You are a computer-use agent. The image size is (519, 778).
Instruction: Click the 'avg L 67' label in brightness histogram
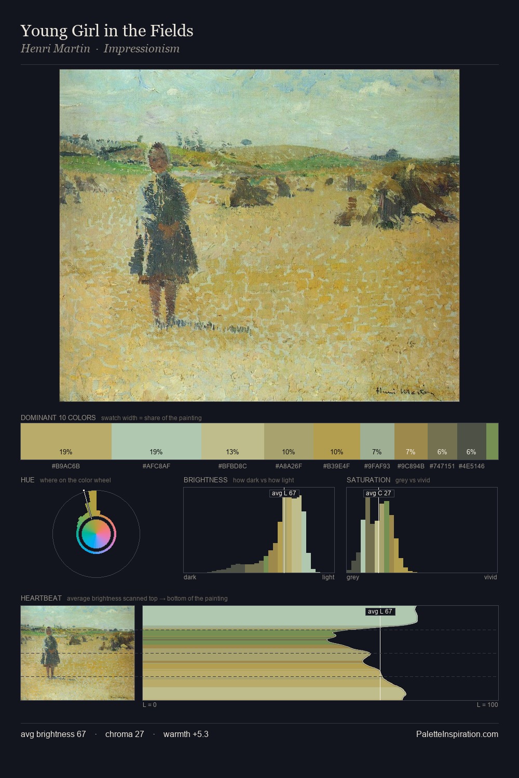tap(284, 493)
